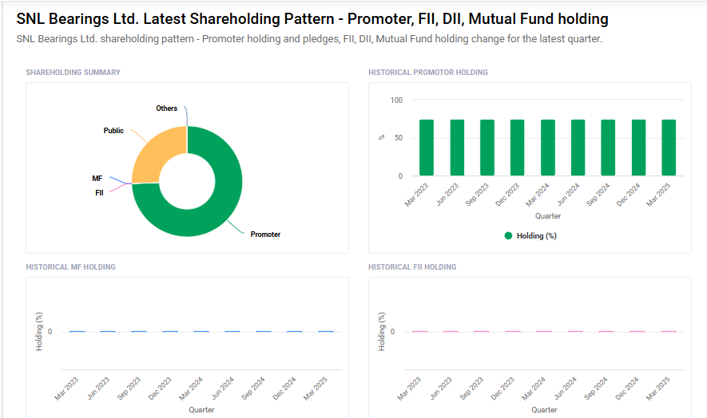707x418 pixels.
Task: Click the Sep 2023 label in promoter chart
Action: coord(477,195)
